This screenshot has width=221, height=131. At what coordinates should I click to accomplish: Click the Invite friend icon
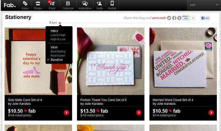pos(99,3)
